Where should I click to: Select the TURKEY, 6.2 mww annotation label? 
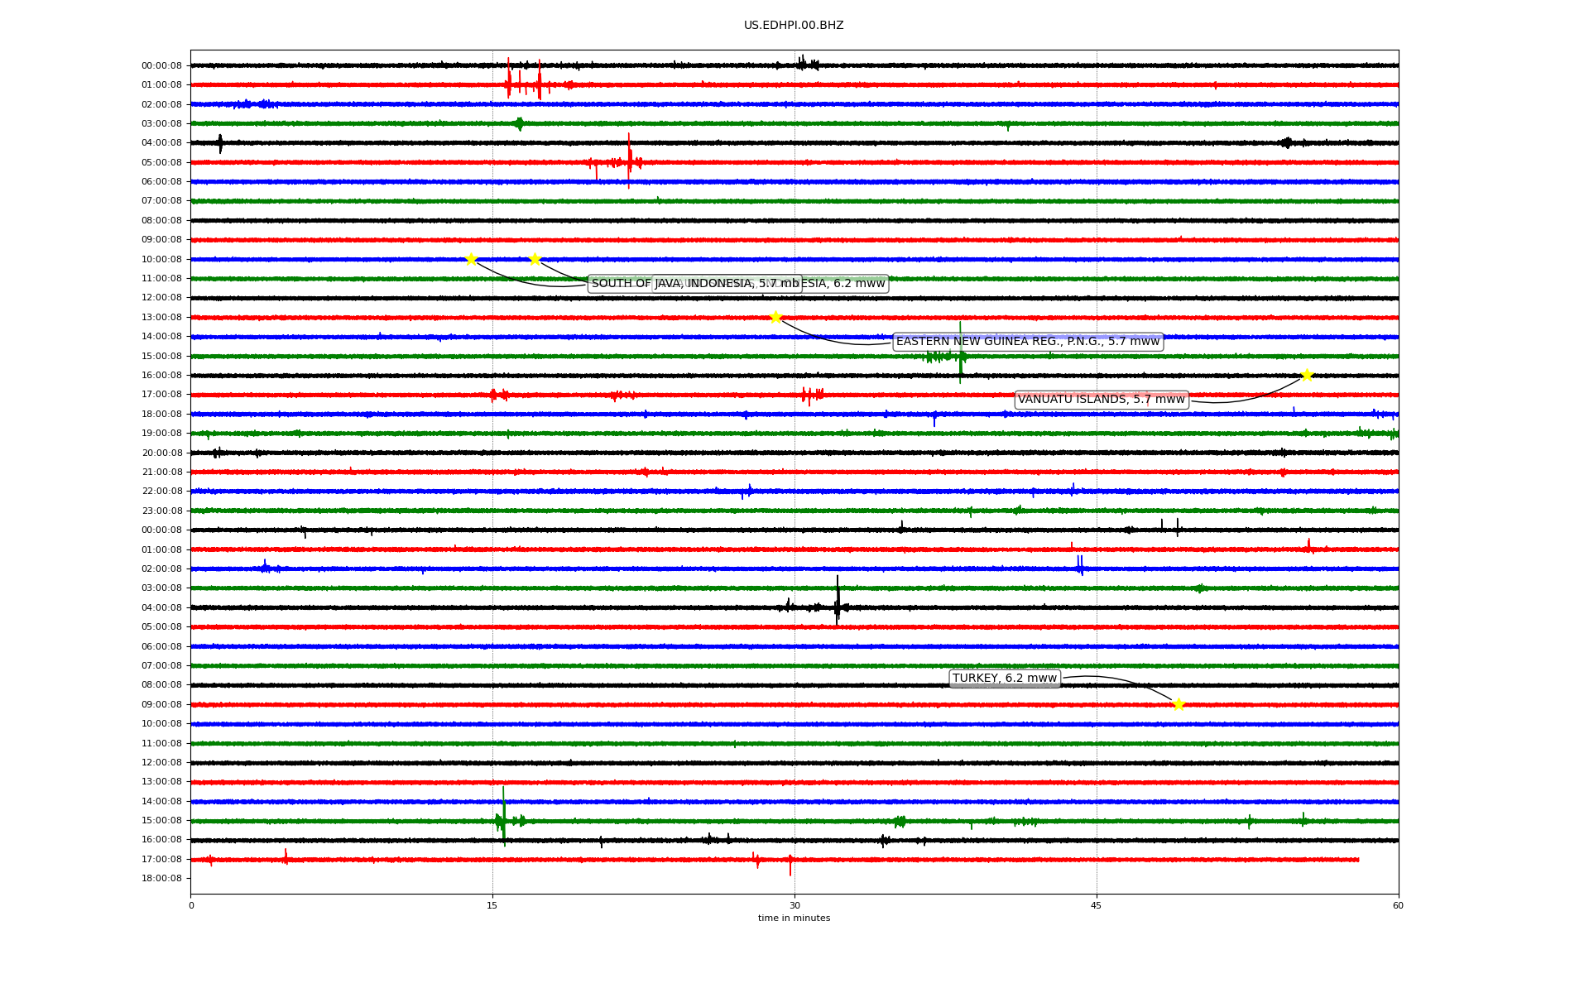click(1005, 679)
